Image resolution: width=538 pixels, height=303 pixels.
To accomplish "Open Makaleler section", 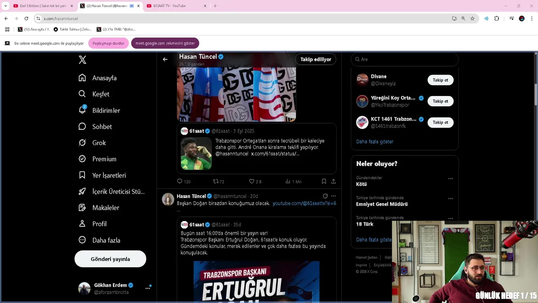I will pyautogui.click(x=99, y=207).
